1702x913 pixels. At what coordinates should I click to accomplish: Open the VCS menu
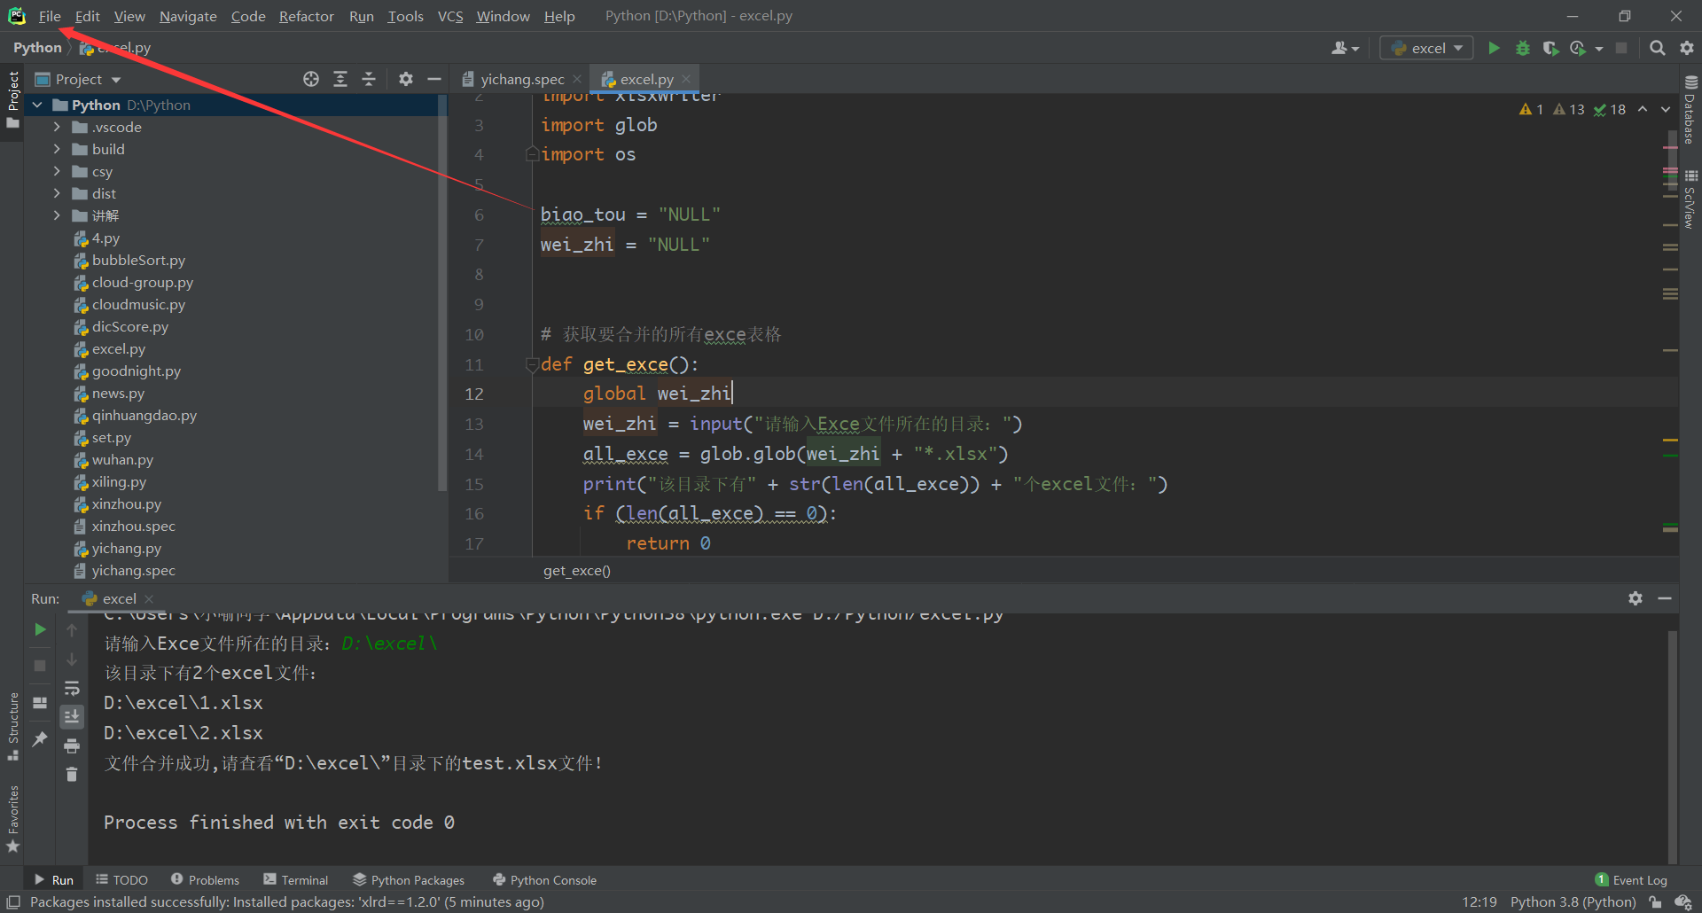[450, 16]
